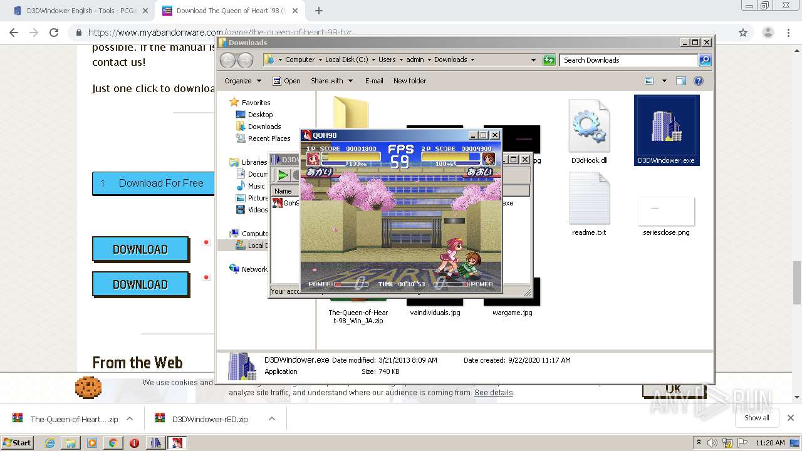Click the green play button in D3DWindower
The height and width of the screenshot is (451, 802).
283,175
